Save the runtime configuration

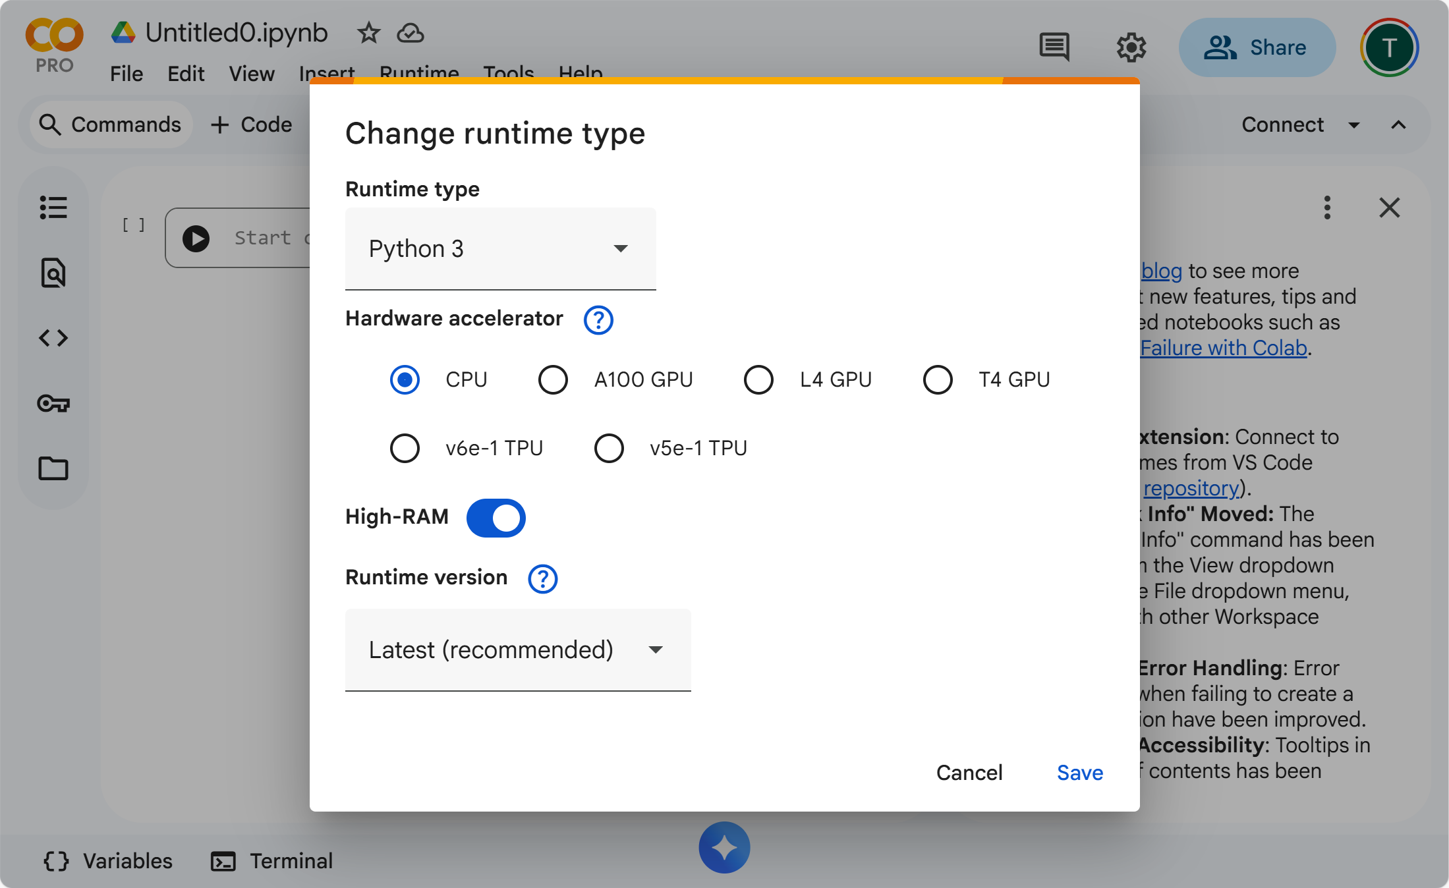click(x=1079, y=772)
